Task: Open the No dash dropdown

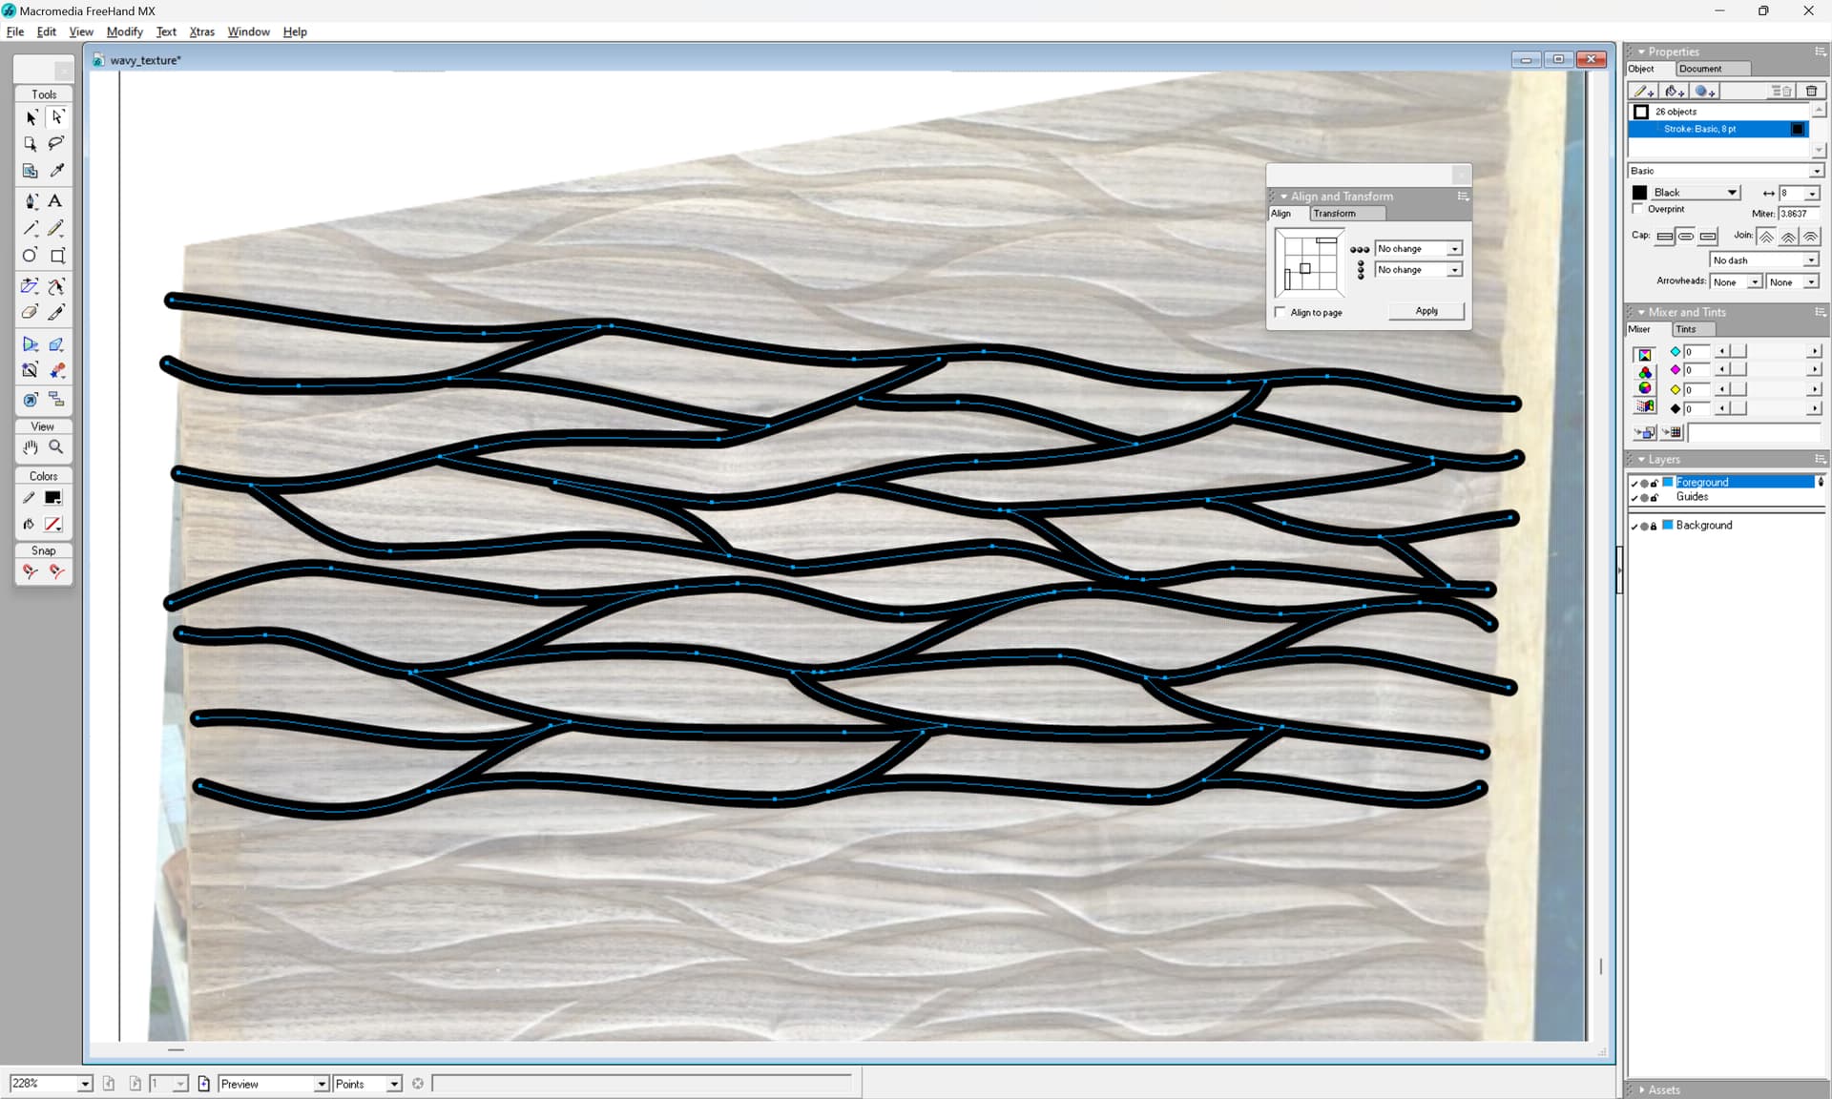Action: point(1810,260)
